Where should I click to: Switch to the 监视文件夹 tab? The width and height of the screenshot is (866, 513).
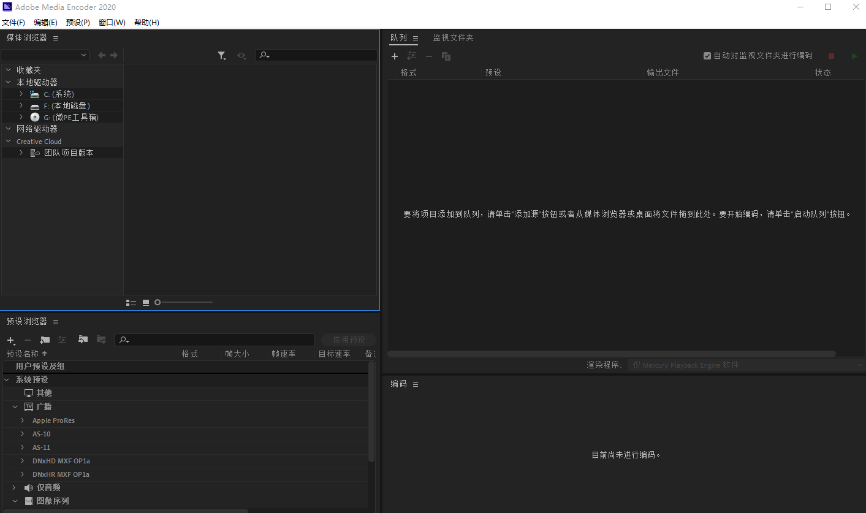453,38
